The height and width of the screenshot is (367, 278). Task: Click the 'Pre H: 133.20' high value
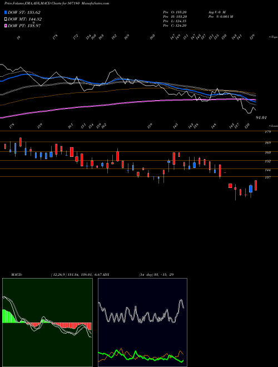coord(175,17)
